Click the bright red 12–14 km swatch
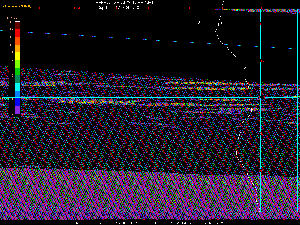300x225 pixels. (18, 33)
